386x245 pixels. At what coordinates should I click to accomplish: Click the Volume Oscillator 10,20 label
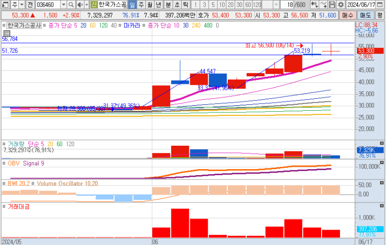[67, 184]
